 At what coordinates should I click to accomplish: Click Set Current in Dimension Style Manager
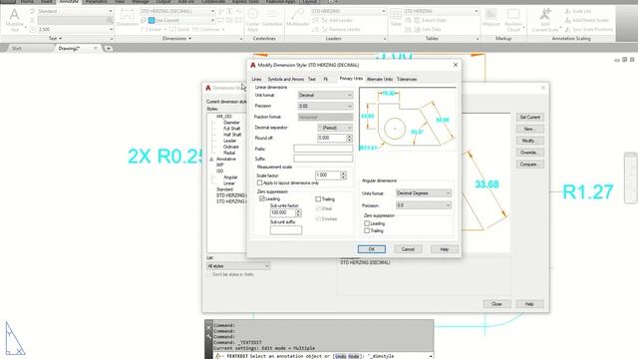tap(529, 117)
